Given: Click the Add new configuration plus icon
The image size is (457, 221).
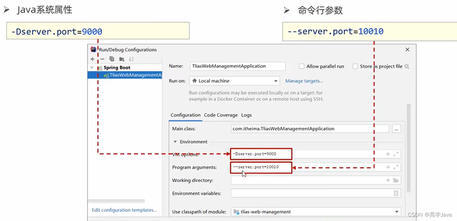Looking at the screenshot, I should (92, 59).
